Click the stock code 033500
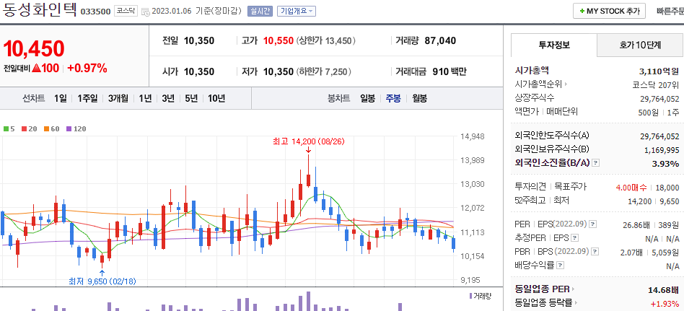Viewport: 684px width, 311px height. click(95, 12)
